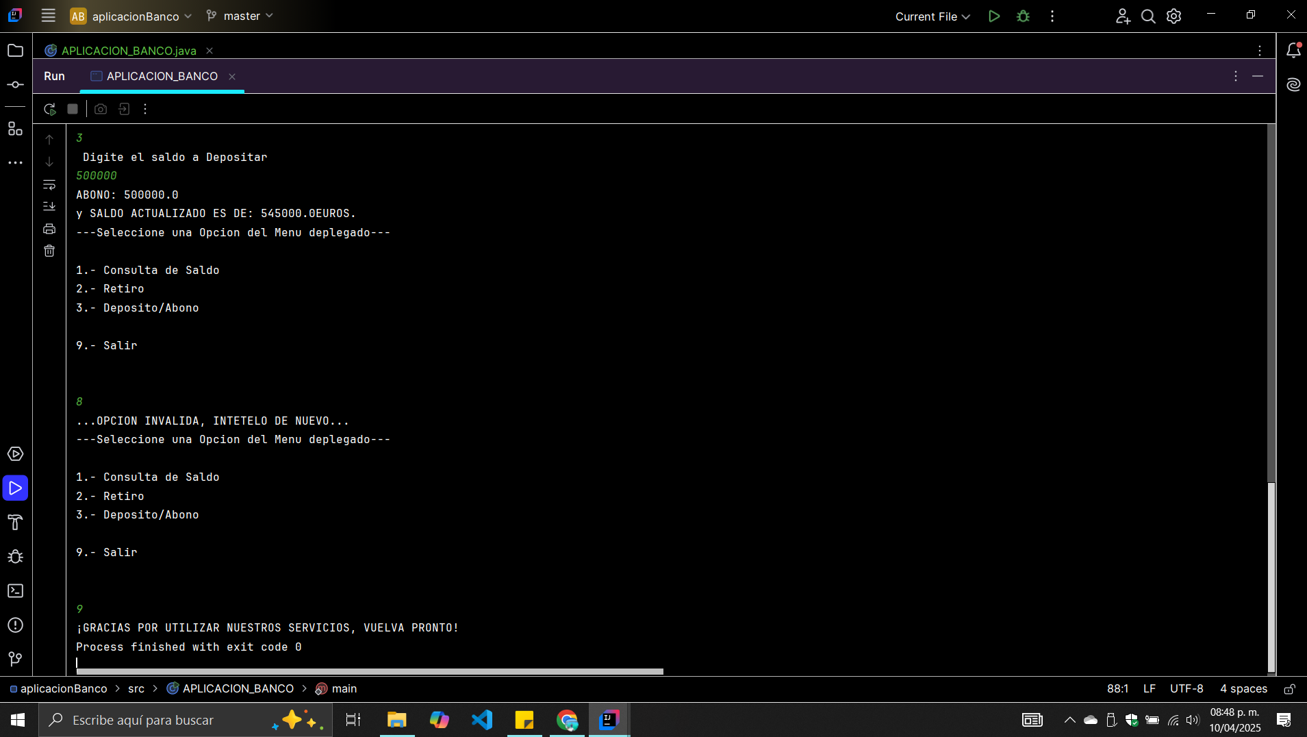Click the down arrow in console gutter
The width and height of the screenshot is (1307, 737).
(x=49, y=162)
